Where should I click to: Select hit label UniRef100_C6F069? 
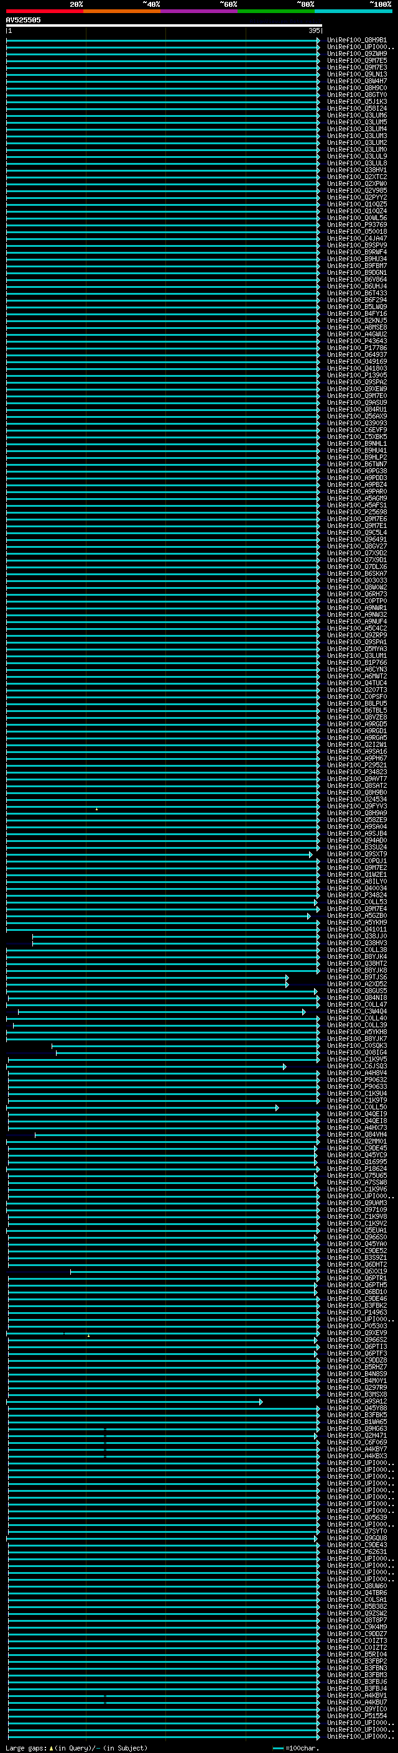point(357,1442)
